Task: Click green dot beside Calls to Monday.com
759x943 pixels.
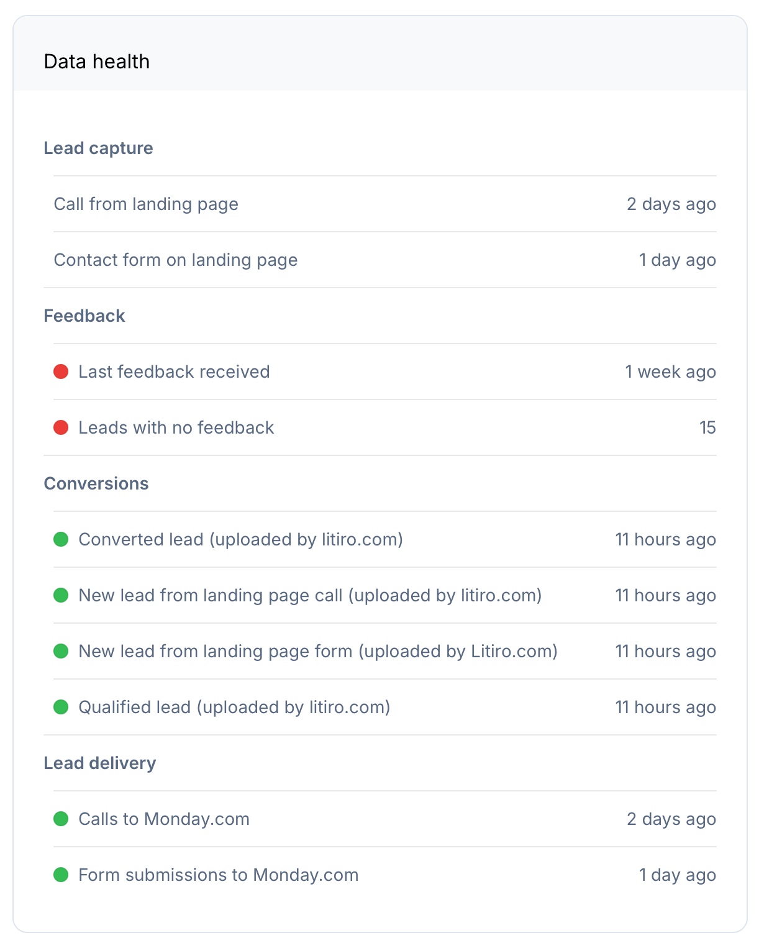Action: click(x=61, y=819)
